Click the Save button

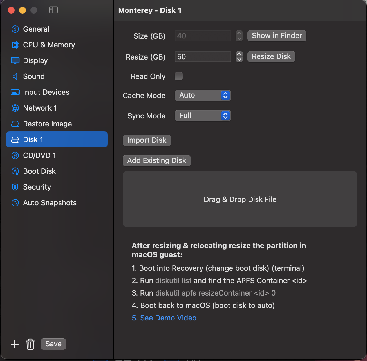pyautogui.click(x=53, y=344)
